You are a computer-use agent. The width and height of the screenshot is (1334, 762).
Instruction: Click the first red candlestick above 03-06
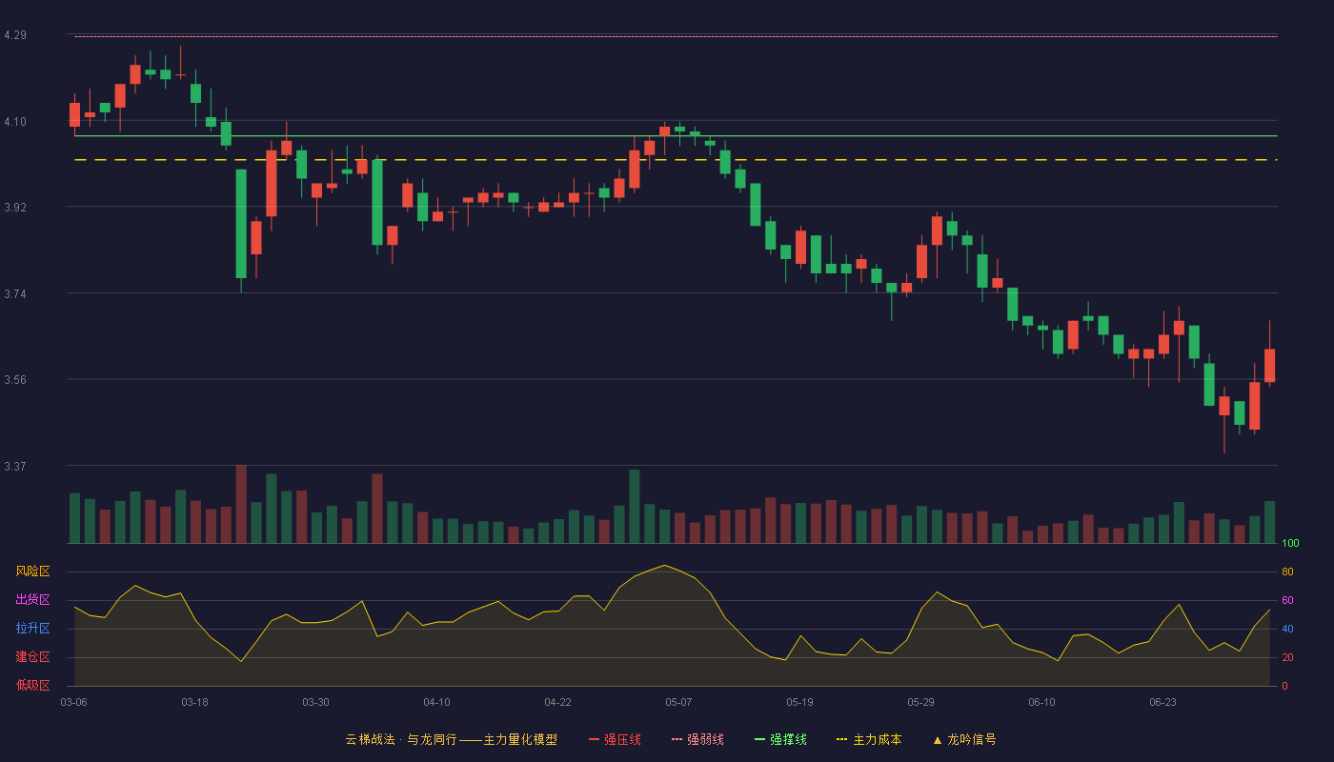74,114
